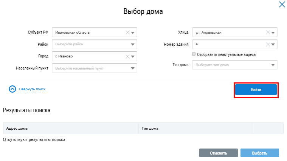
Task: Close the Выбор дома dialog
Action: (x=282, y=5)
